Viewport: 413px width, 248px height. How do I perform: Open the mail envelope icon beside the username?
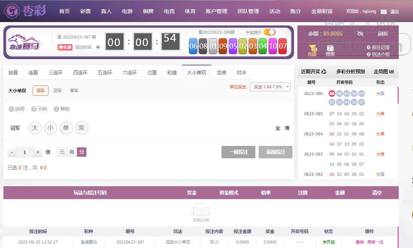(383, 12)
